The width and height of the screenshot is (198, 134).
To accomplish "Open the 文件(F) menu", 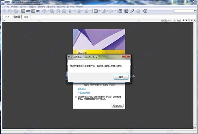I will pyautogui.click(x=6, y=7).
